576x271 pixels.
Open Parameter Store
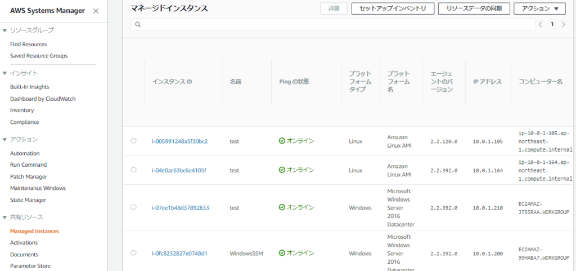click(30, 266)
